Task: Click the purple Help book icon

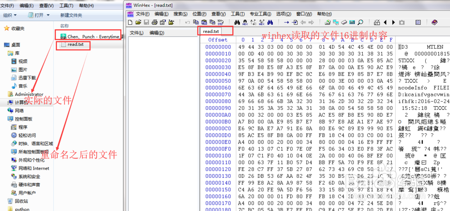Action: pyautogui.click(x=435, y=22)
